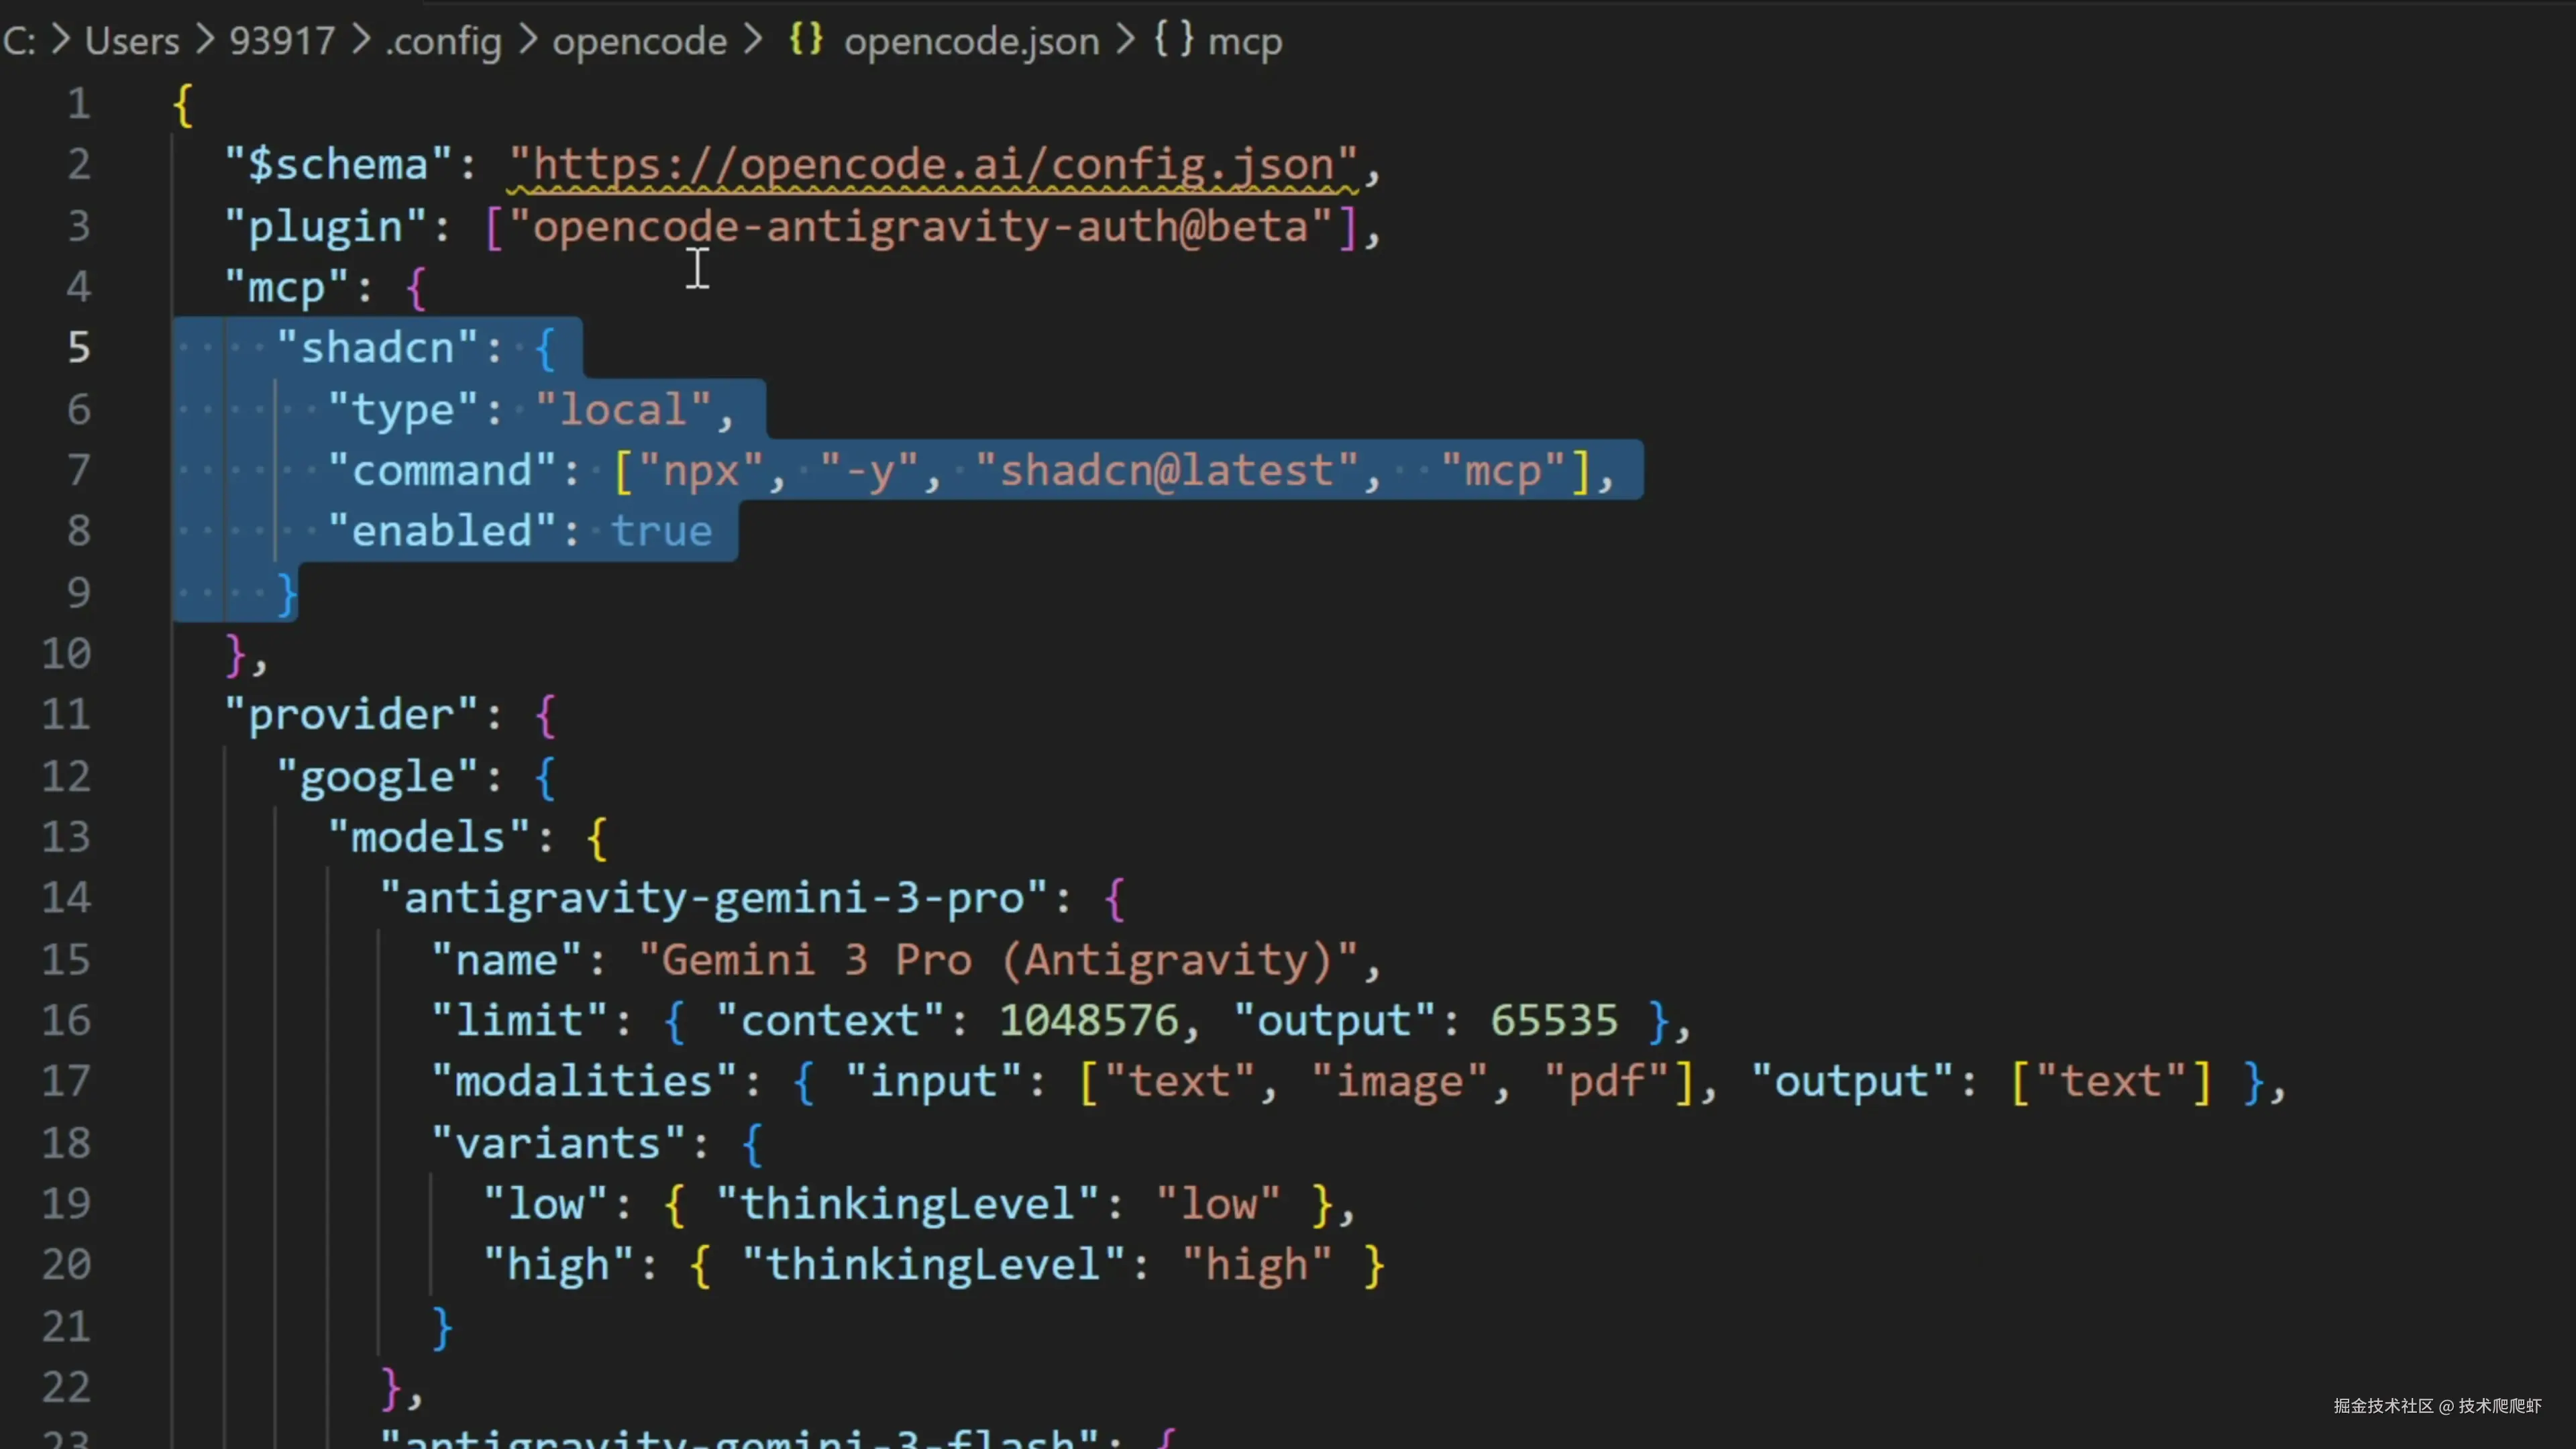Viewport: 2576px width, 1449px height.
Task: Click the "variants" key on line 18
Action: click(558, 1143)
